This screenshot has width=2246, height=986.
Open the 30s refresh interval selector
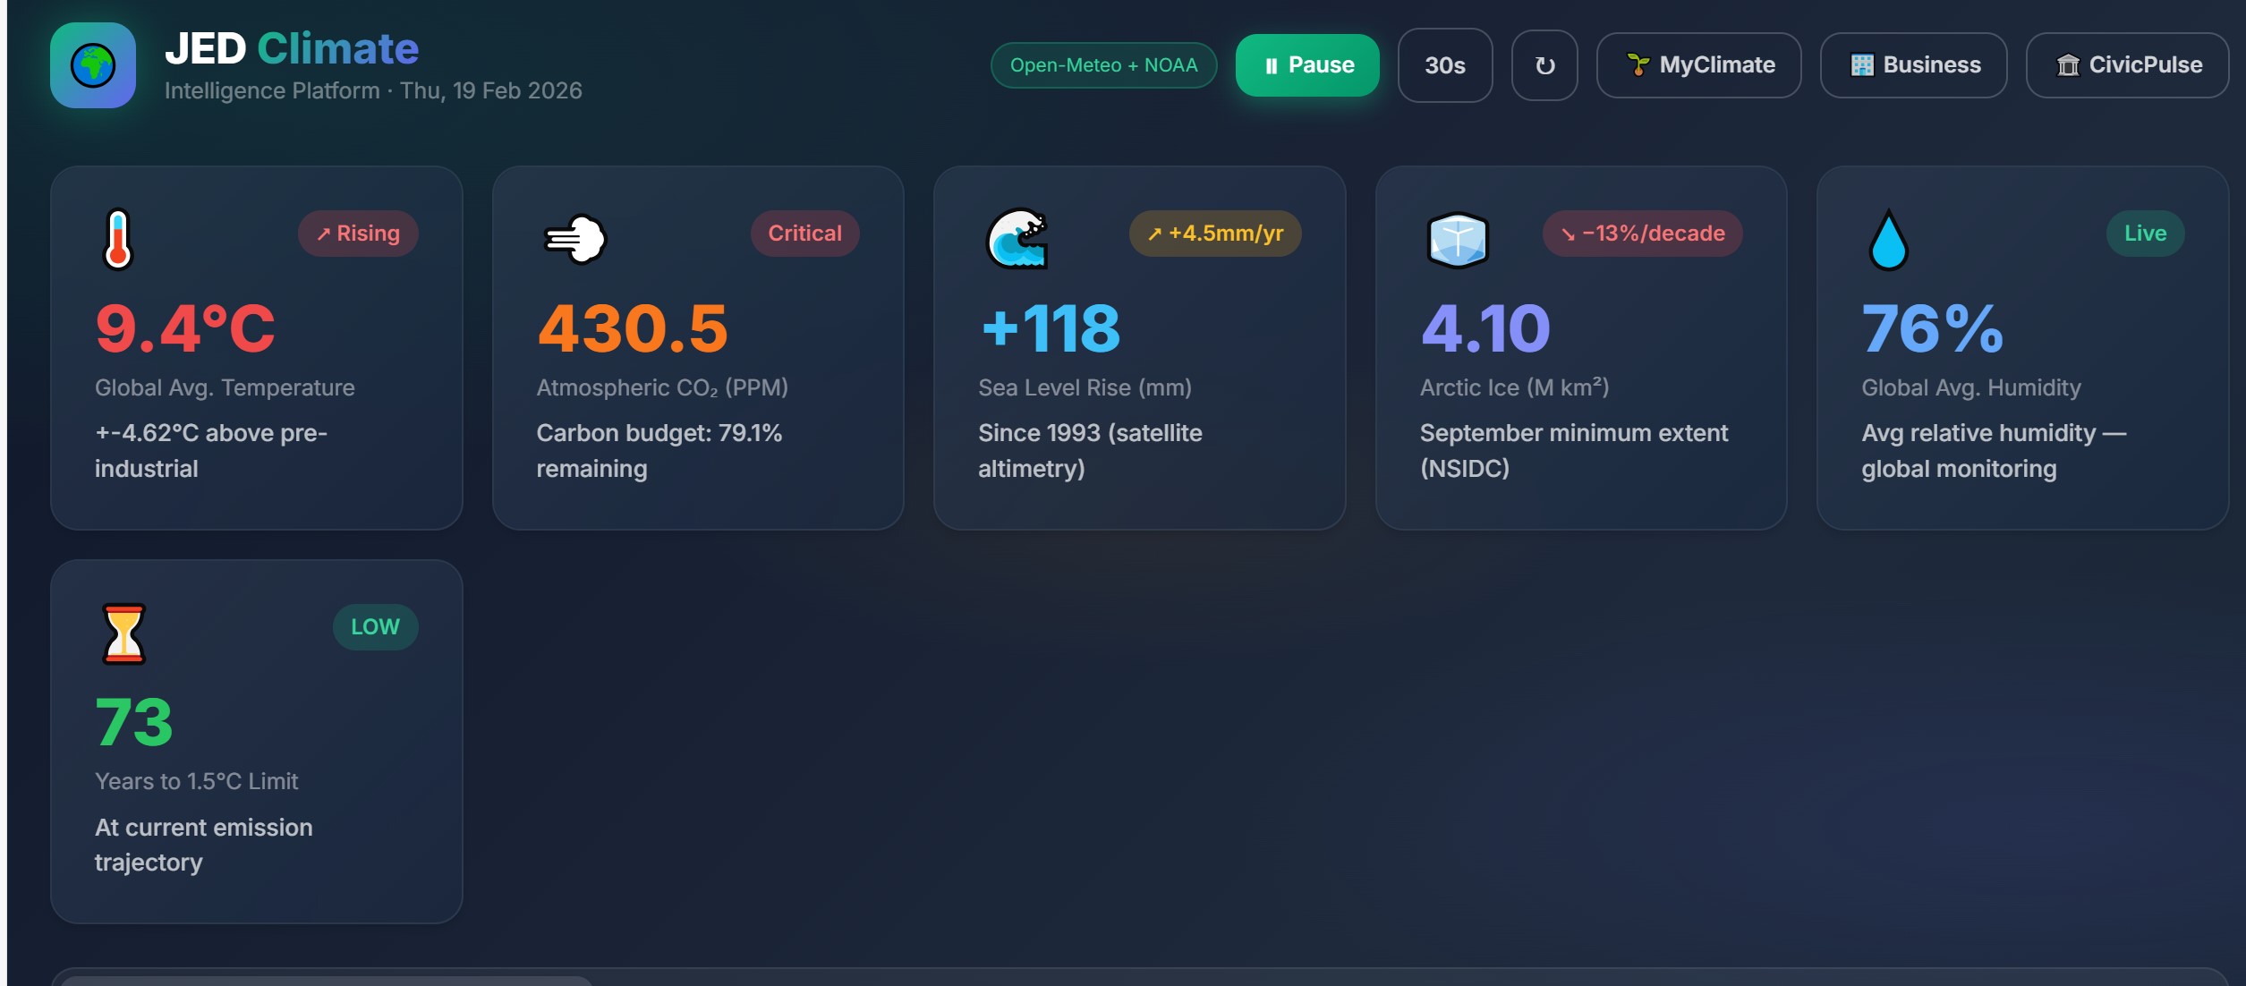coord(1445,65)
